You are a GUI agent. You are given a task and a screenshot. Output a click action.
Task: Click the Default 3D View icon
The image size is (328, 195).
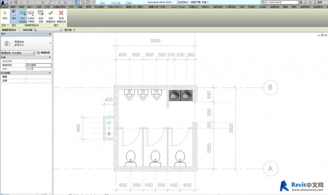tap(65, 2)
